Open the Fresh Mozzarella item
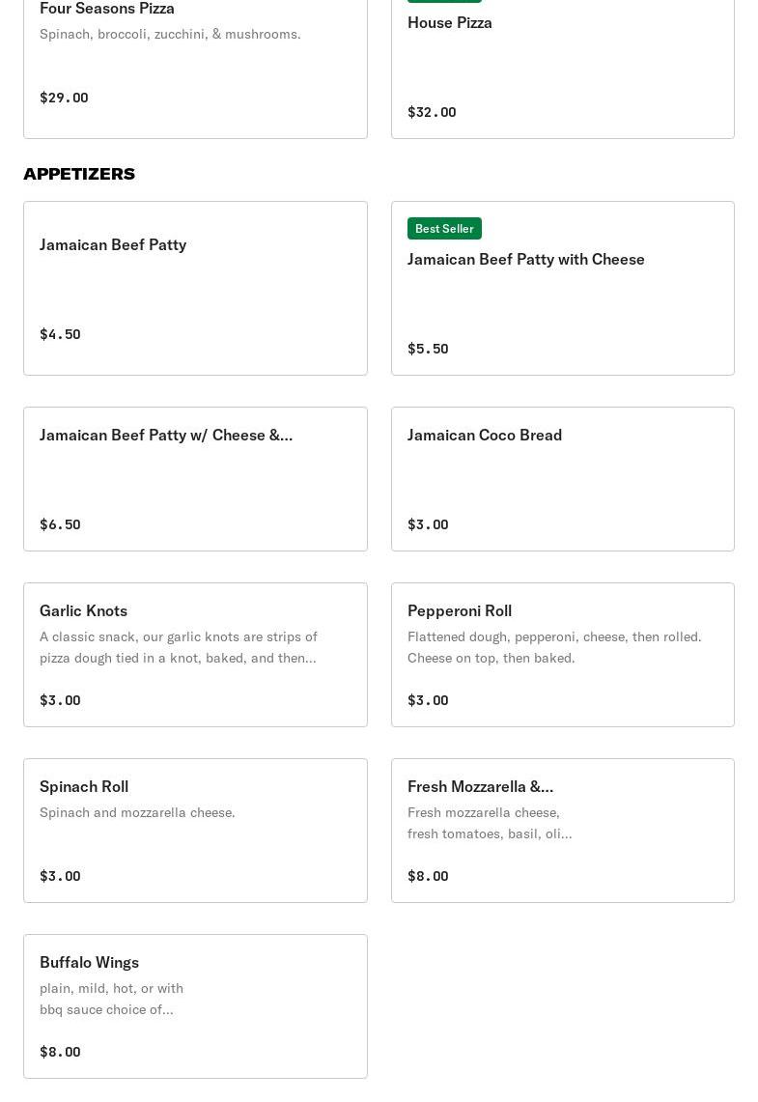This screenshot has height=1102, width=758. pos(563,830)
